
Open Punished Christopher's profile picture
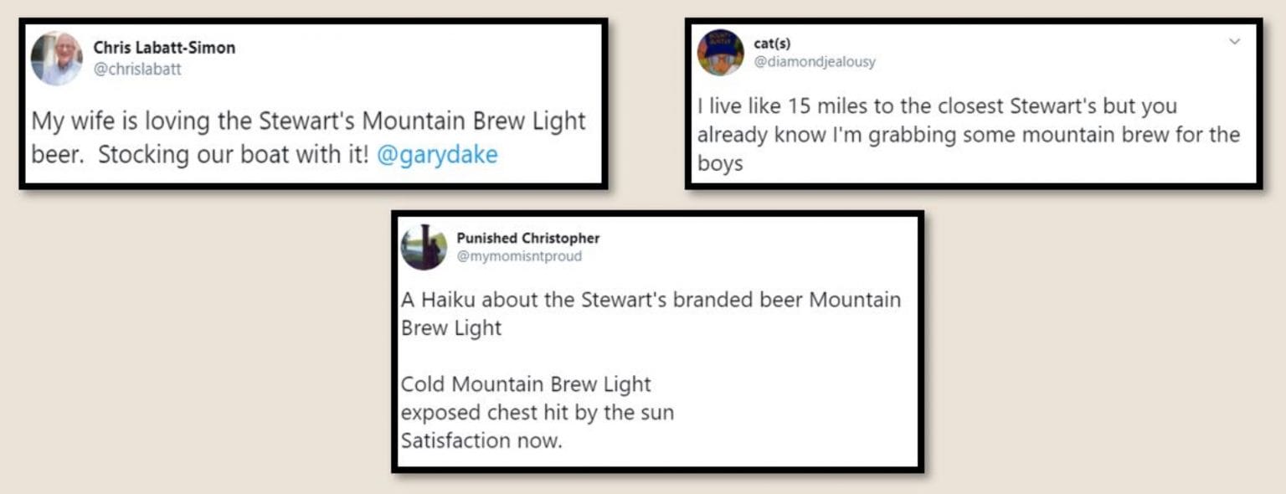pos(424,248)
